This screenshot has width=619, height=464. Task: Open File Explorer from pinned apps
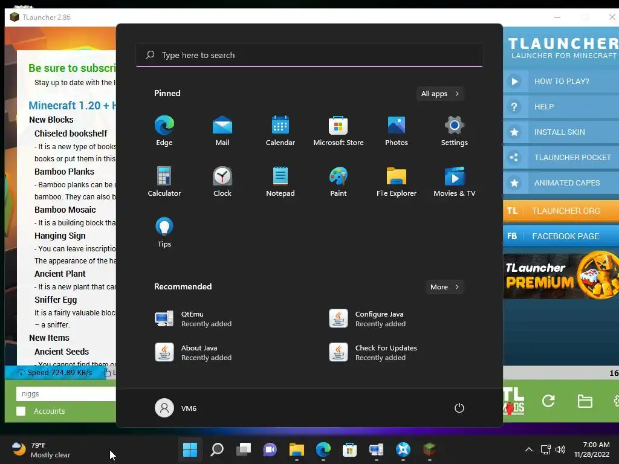[397, 181]
